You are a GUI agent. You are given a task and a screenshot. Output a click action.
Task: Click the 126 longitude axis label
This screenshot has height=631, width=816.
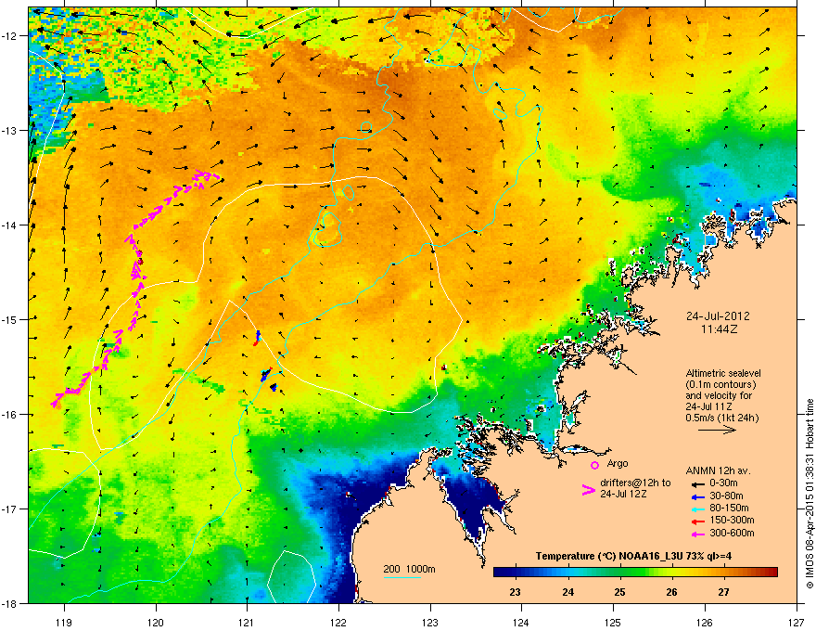705,623
